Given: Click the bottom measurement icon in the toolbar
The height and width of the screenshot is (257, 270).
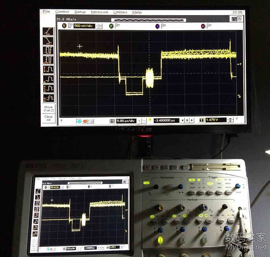Looking at the screenshot, I should point(48,98).
